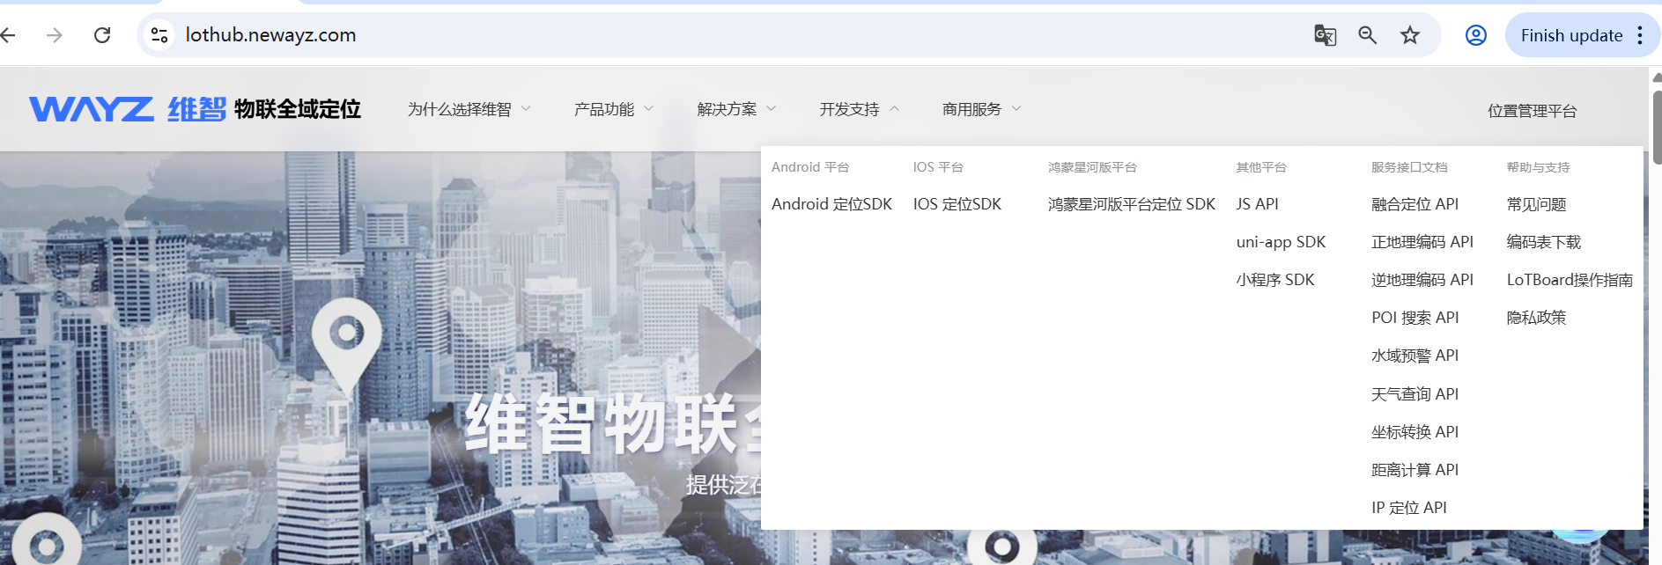Collapse 开发支持 menu chevron

[x=894, y=109]
